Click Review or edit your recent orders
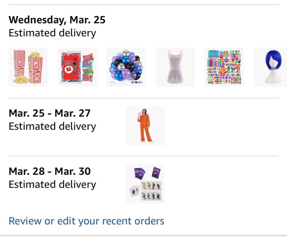Viewport: 287px width, 239px height. 86,221
